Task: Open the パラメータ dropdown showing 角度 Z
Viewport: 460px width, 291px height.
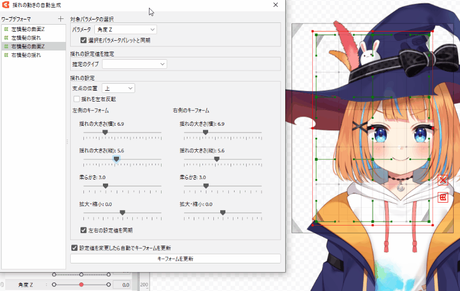Action: click(125, 29)
